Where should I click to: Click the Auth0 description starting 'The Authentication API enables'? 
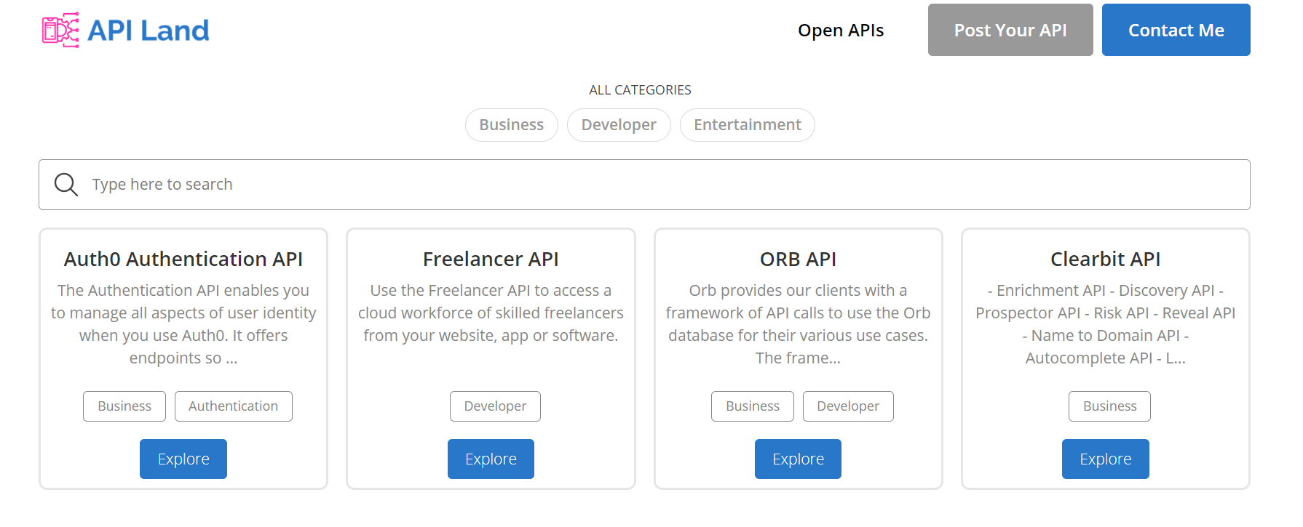click(183, 324)
